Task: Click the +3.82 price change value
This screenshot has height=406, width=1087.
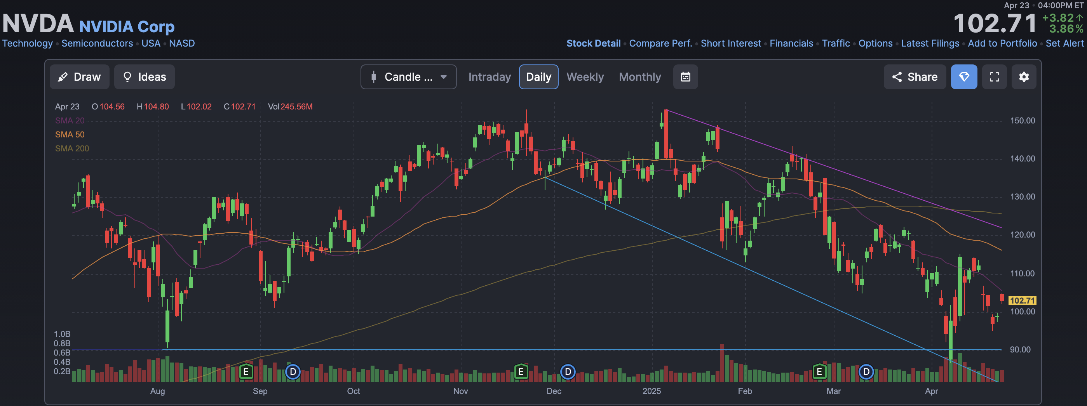Action: coord(1057,18)
